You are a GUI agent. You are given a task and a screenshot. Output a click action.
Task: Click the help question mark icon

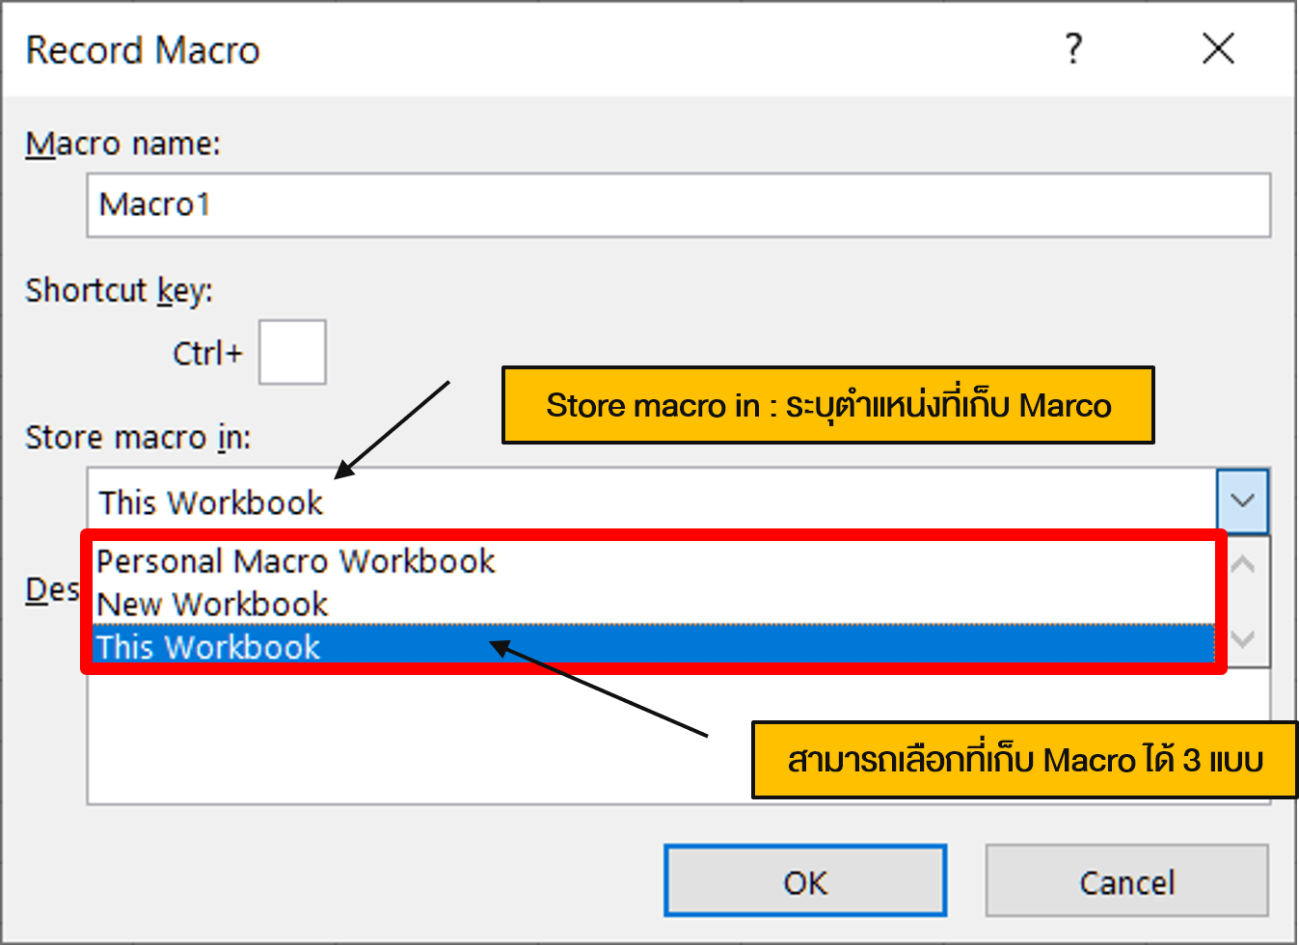pos(1074,48)
